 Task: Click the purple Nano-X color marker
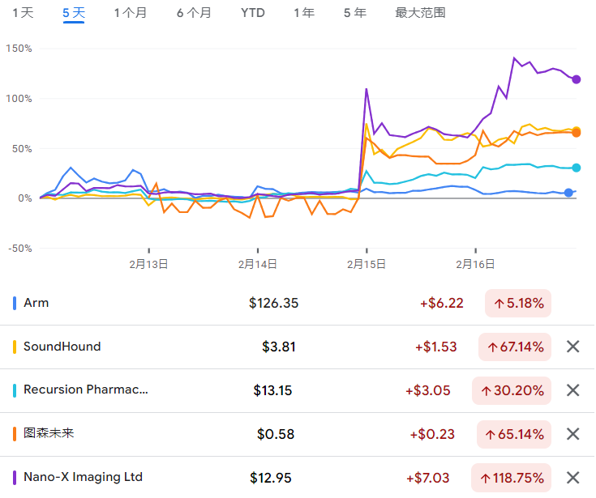(15, 478)
